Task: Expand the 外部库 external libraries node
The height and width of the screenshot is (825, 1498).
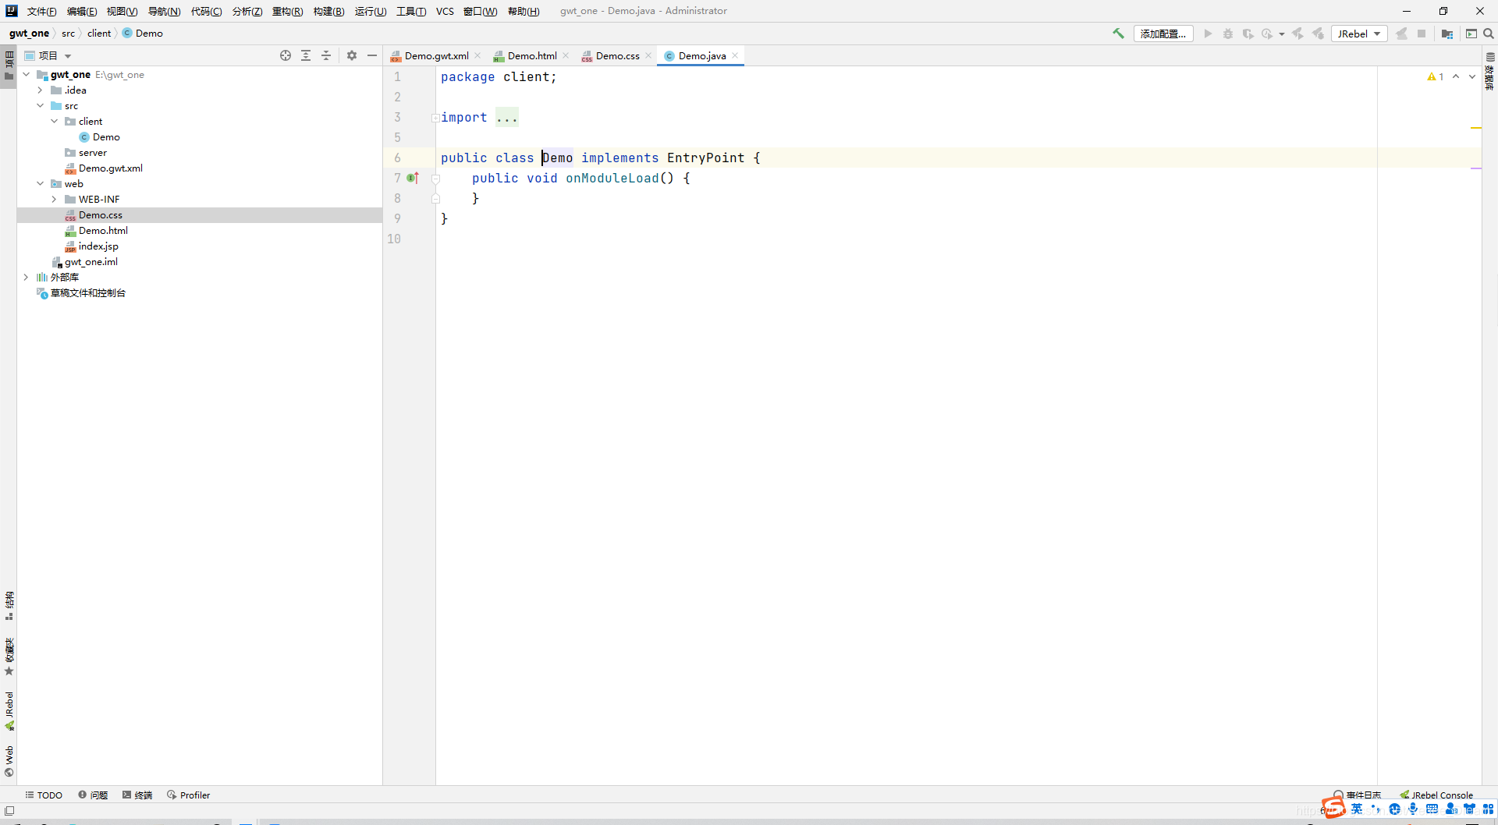Action: 27,278
